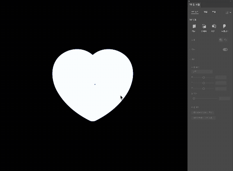Viewport: 233px width, 171px height.
Task: Click the panel collapse icon at the panel's top-left
Action: 189,1
